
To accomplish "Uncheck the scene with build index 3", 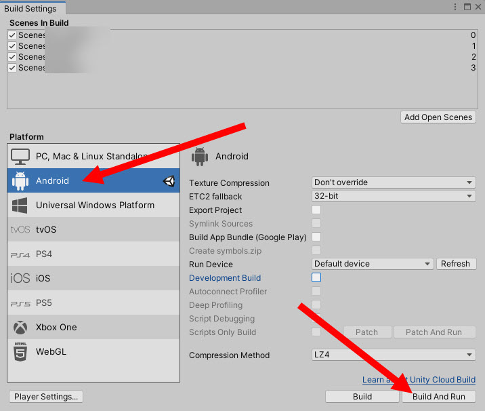I will click(x=12, y=68).
